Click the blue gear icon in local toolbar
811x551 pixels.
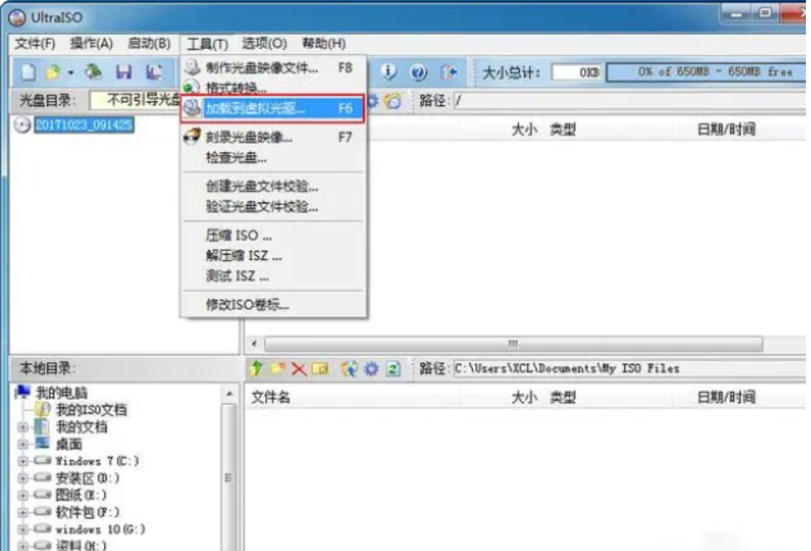[x=370, y=368]
